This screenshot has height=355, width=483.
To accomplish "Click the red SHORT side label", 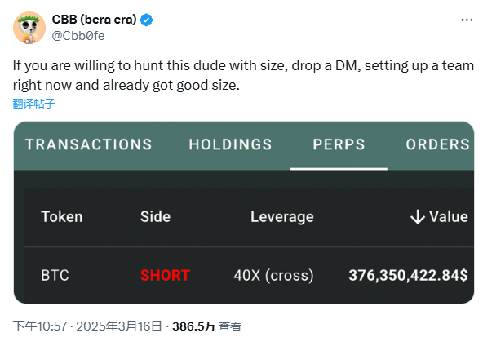I will click(165, 275).
